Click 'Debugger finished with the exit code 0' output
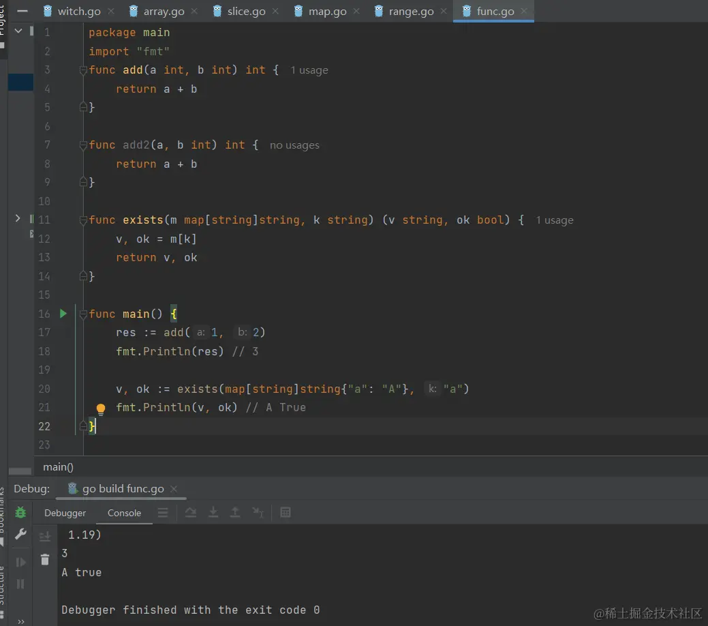Screen dimensions: 708x626 coord(191,610)
